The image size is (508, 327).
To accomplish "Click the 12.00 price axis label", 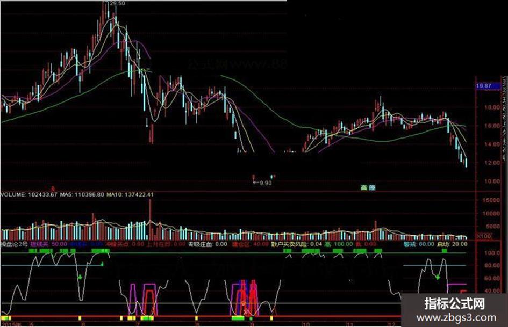I will pos(492,163).
